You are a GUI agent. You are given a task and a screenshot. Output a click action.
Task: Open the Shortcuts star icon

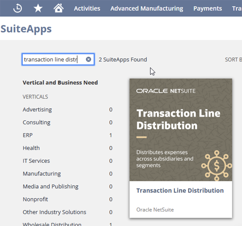(38, 8)
